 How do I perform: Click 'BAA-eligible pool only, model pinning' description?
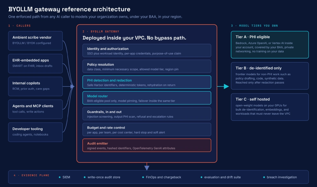131,101
